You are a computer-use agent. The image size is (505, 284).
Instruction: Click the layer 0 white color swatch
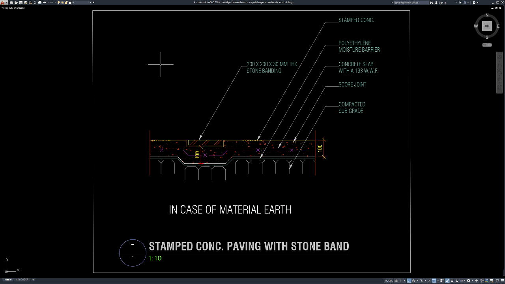(71, 3)
